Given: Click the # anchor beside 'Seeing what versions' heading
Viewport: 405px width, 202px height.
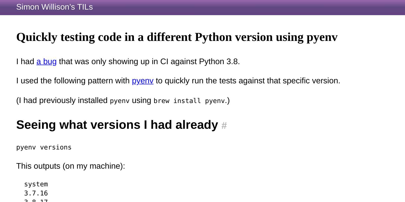Looking at the screenshot, I should tap(224, 125).
